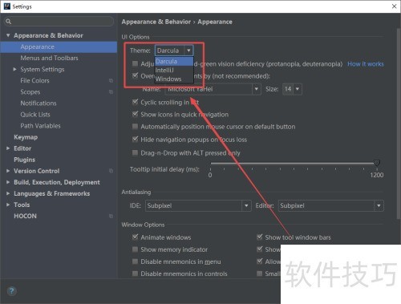Click Appearance & Behavior breadcrumb

click(x=156, y=22)
